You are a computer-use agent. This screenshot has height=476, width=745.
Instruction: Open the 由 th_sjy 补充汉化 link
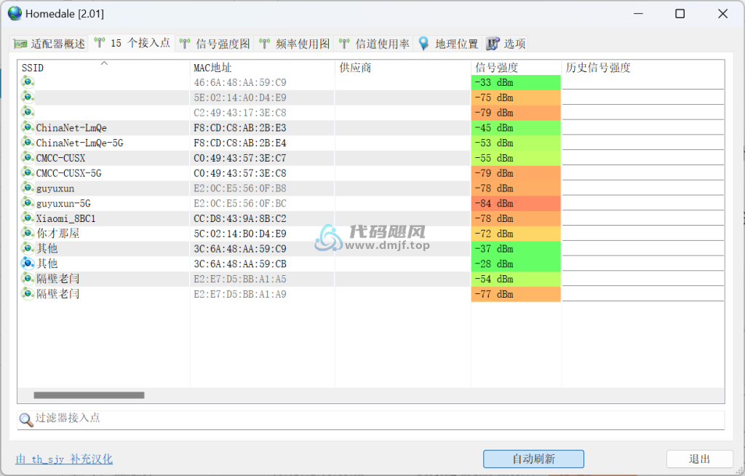64,459
